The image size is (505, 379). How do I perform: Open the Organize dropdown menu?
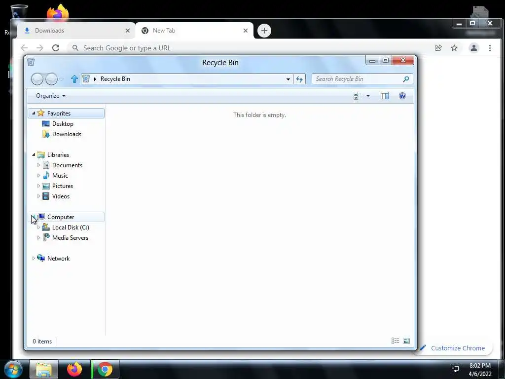(x=51, y=96)
